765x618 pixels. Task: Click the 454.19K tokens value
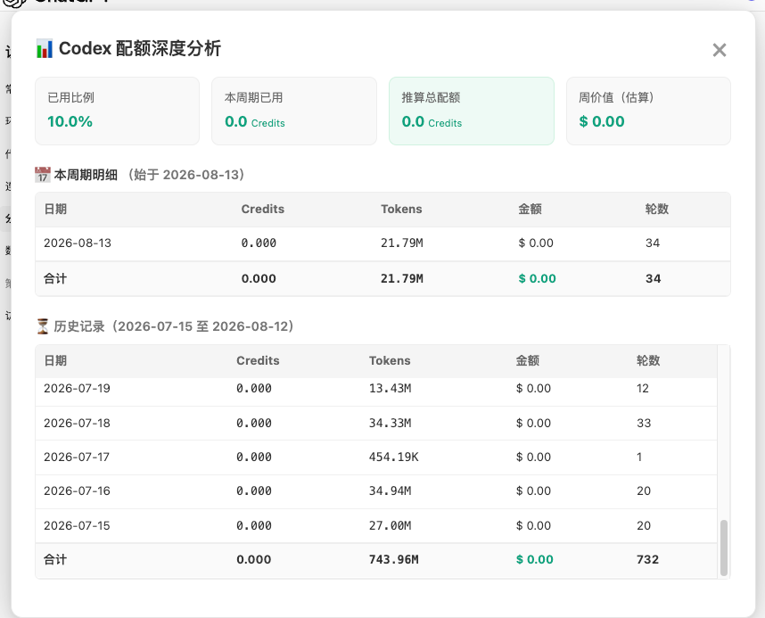point(394,457)
